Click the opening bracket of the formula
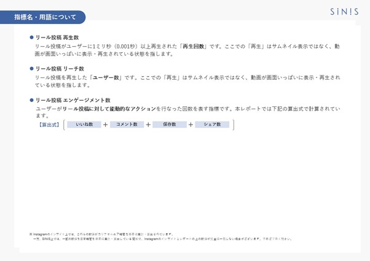 coord(65,125)
